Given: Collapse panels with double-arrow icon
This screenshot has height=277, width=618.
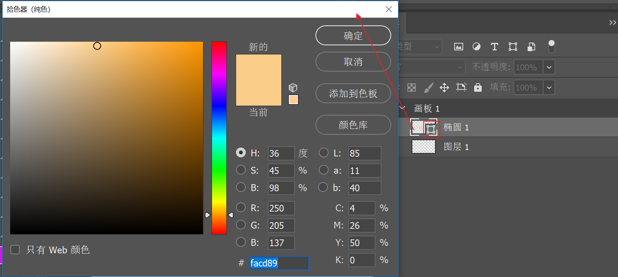Looking at the screenshot, I should 613,23.
